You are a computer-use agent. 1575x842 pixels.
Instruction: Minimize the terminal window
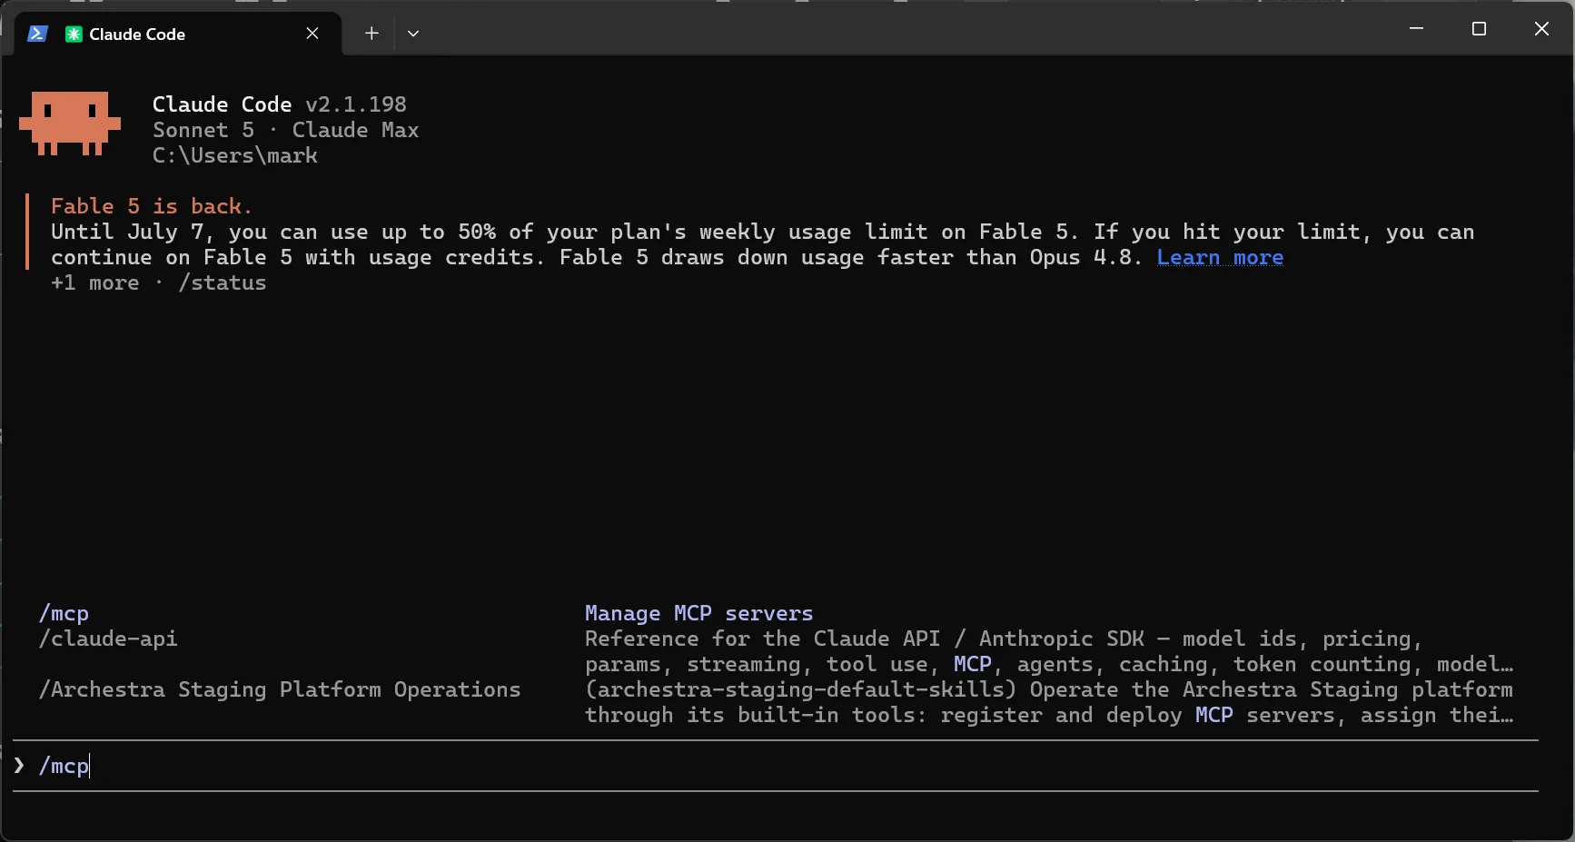[1416, 29]
